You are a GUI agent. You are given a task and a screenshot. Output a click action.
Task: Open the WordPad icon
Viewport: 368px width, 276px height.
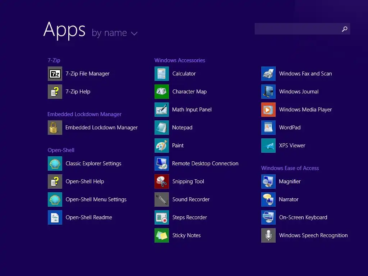268,128
